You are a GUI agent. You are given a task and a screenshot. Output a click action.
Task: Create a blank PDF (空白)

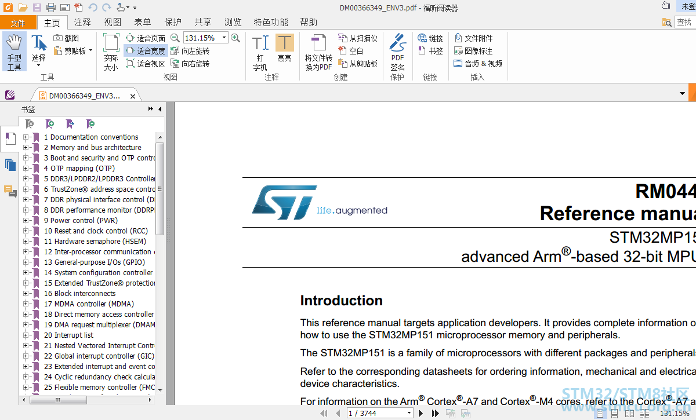[x=351, y=51]
